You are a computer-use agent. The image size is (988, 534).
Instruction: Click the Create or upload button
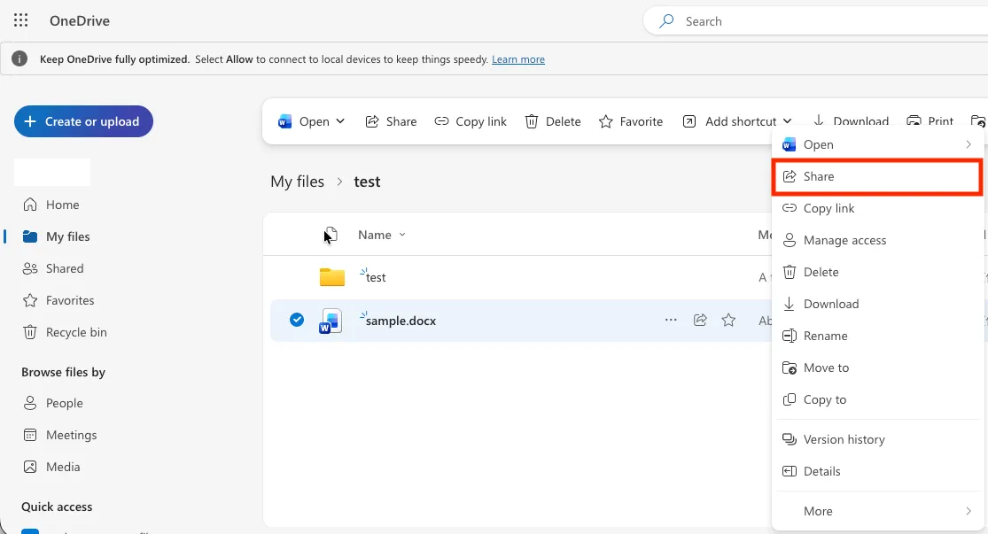coord(84,121)
